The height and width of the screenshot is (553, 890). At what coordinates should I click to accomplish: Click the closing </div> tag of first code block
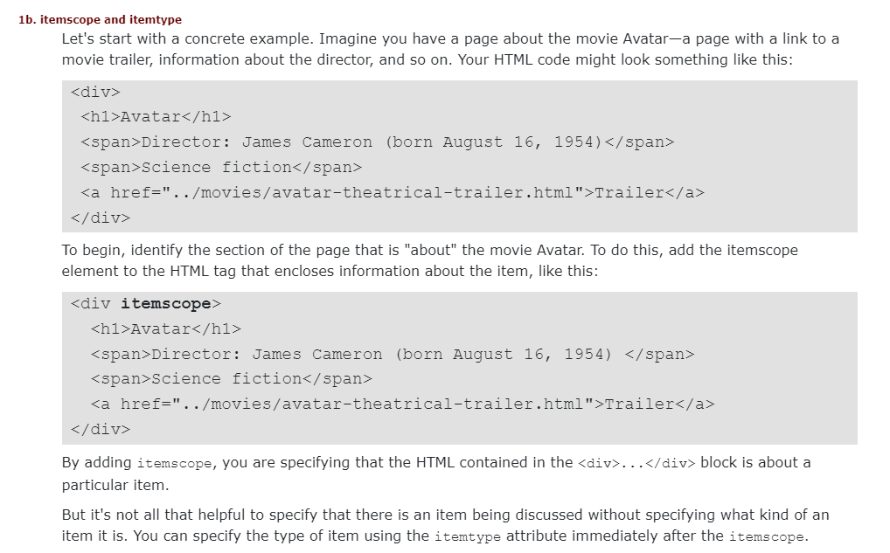pos(101,218)
